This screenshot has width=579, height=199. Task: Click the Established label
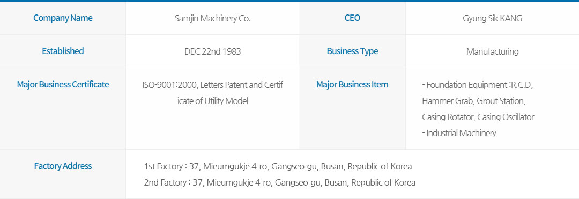(63, 51)
